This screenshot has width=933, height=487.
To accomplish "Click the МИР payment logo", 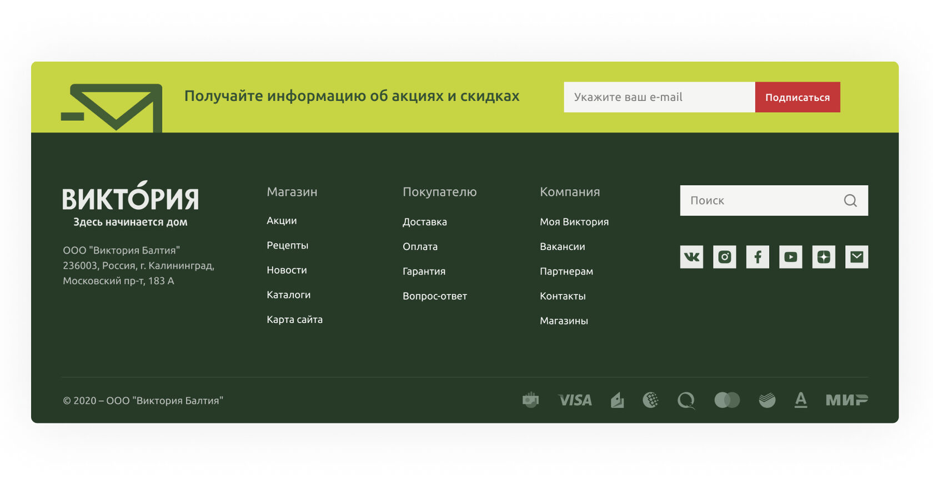I will [847, 400].
